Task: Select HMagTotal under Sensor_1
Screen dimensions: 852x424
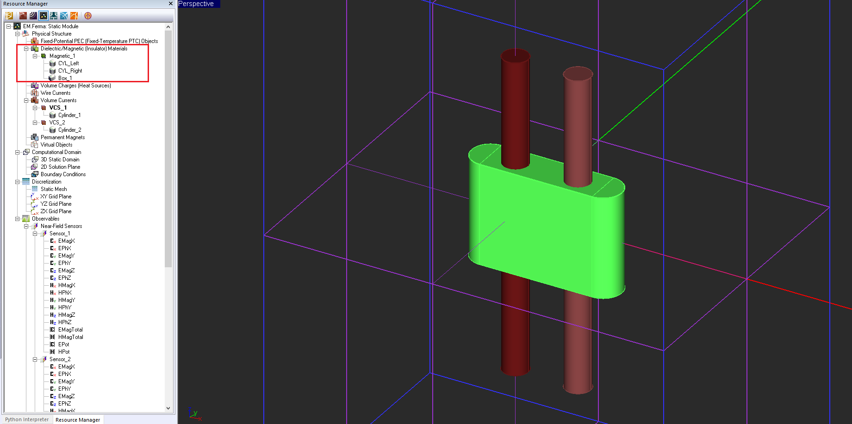Action: tap(71, 337)
